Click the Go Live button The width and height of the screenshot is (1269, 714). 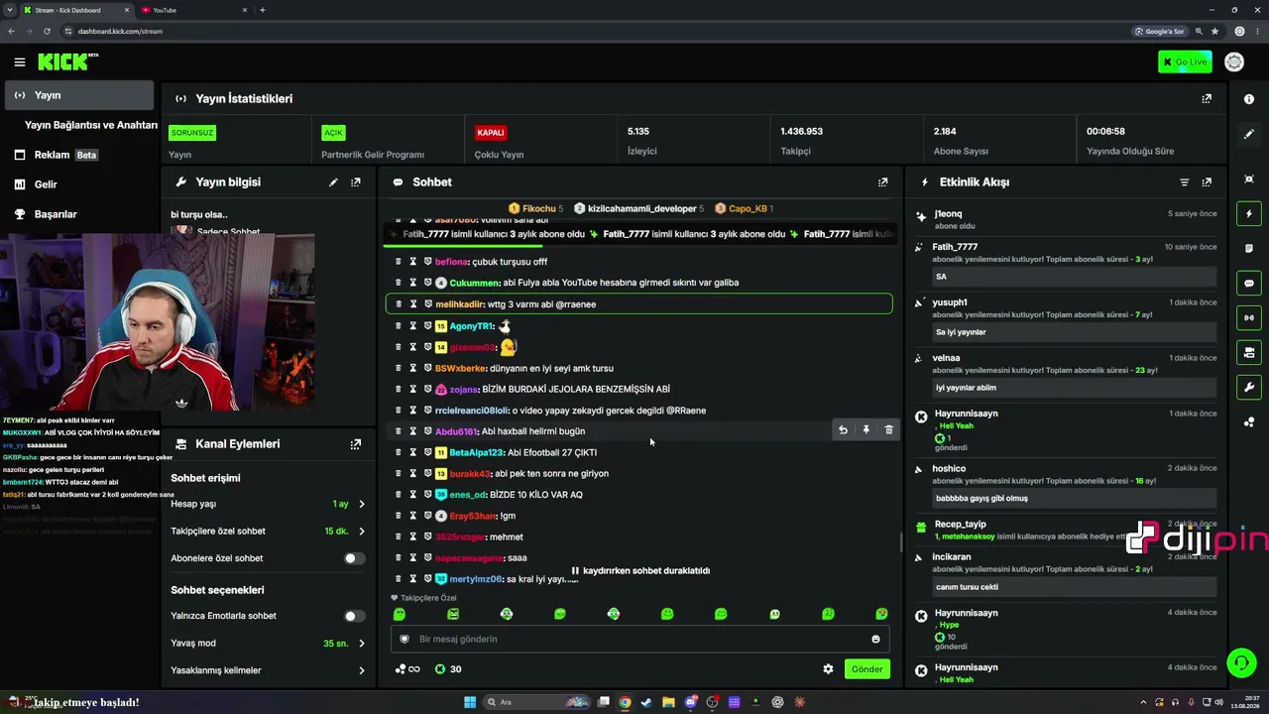1185,62
